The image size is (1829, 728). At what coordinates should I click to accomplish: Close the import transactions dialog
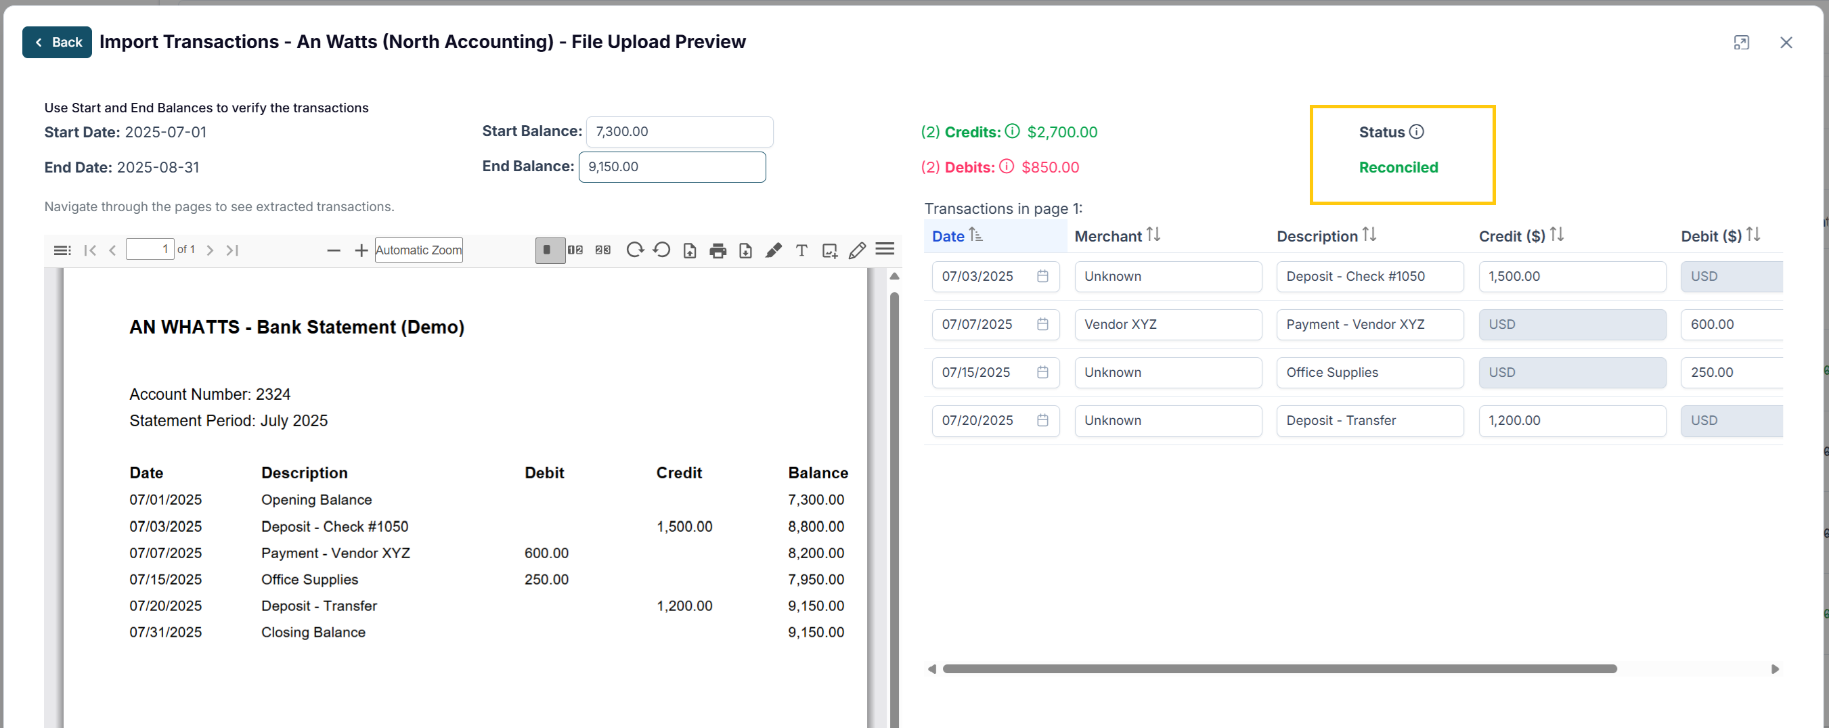coord(1786,43)
